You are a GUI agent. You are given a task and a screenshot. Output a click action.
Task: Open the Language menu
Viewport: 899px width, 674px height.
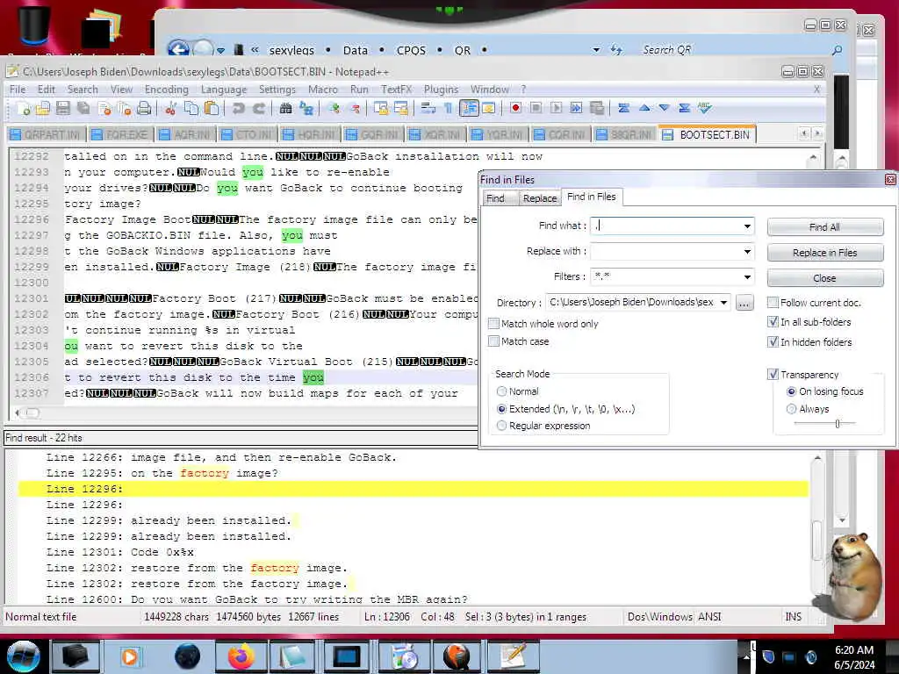point(224,90)
